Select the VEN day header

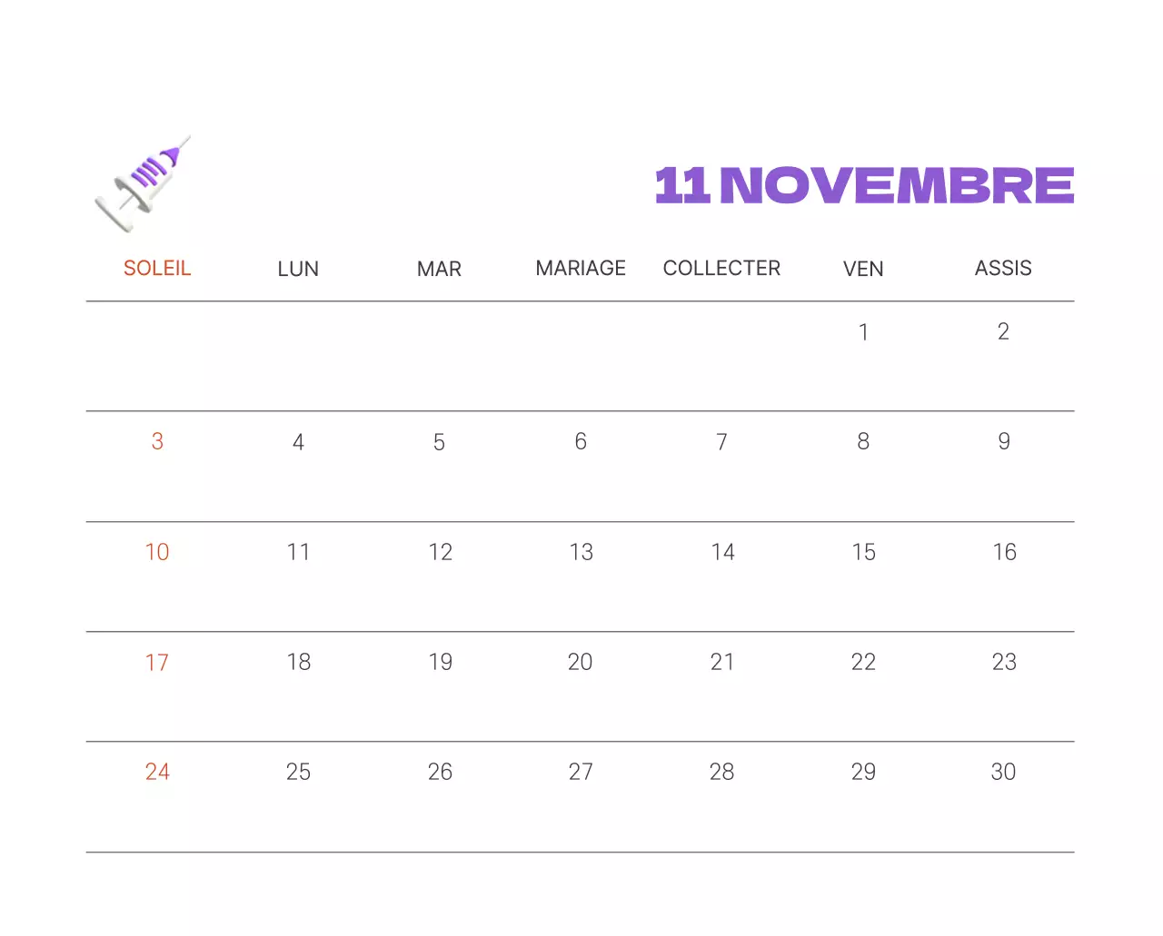(x=863, y=270)
